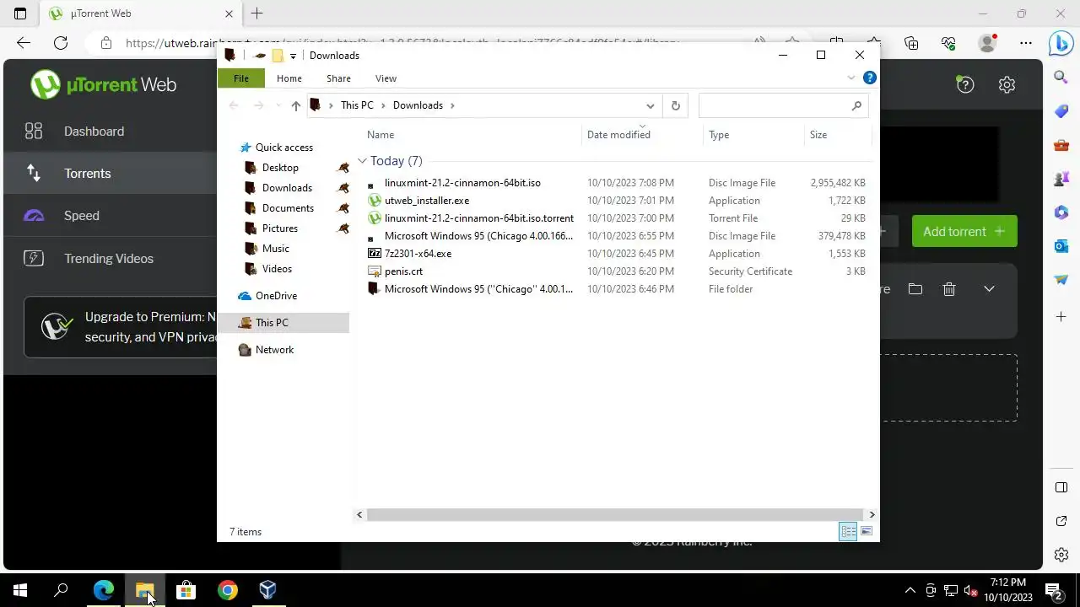Click the 7z2301-x64.exe 7-Zip icon
Image resolution: width=1080 pixels, height=607 pixels.
click(375, 254)
